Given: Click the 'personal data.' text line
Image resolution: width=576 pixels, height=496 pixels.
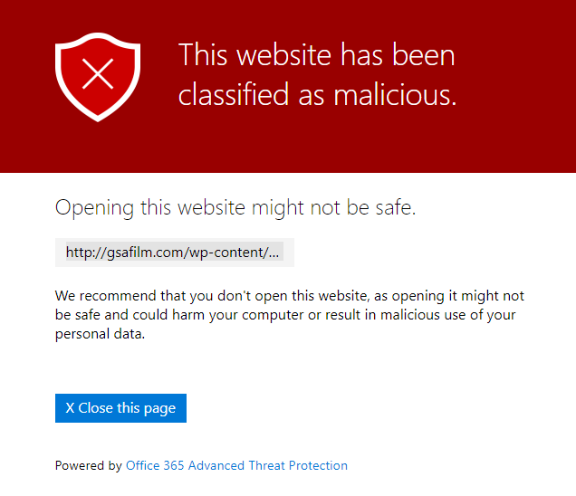Looking at the screenshot, I should tap(100, 334).
